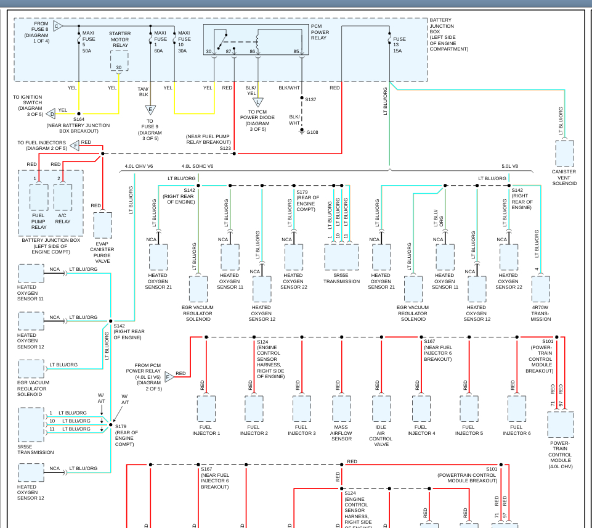This screenshot has width=592, height=528.
Task: Click connector L triangle to PCM power diode
Action: [x=257, y=102]
